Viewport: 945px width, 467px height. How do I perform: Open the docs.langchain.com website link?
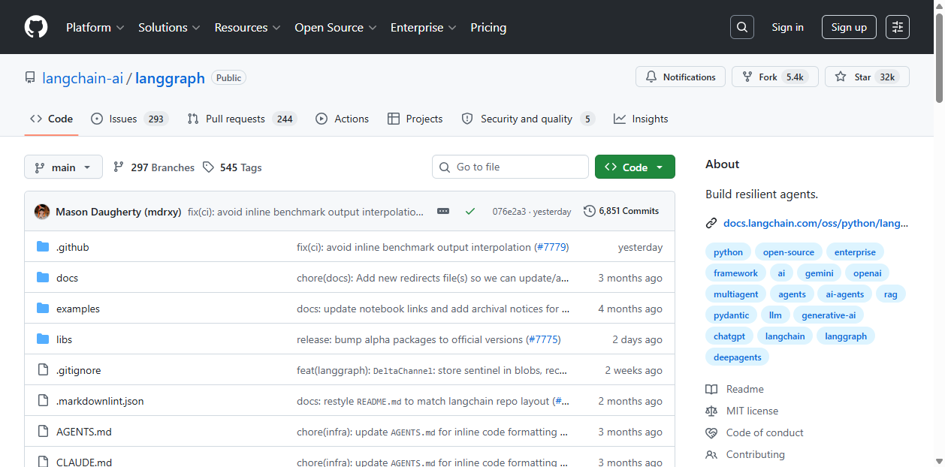(x=816, y=223)
